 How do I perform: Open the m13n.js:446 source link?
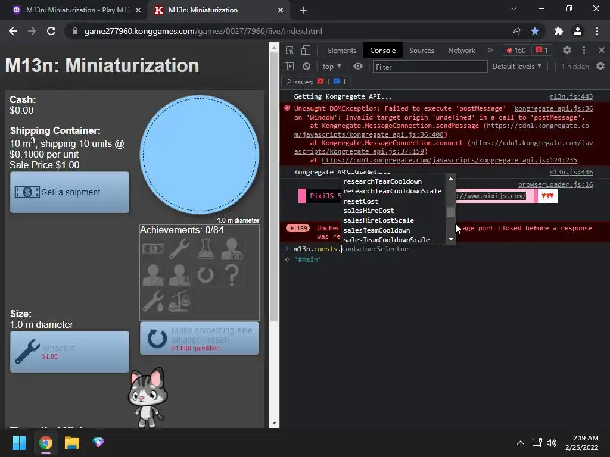coord(571,172)
